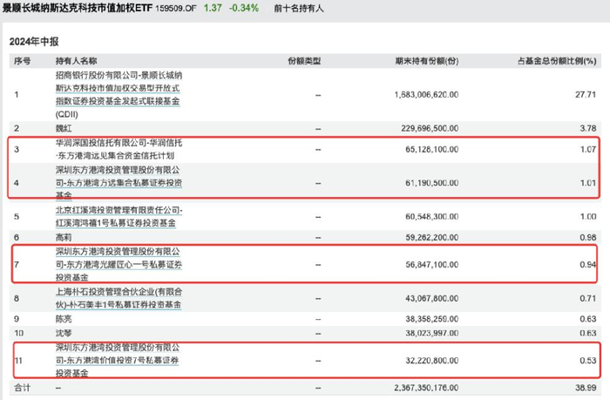Image resolution: width=610 pixels, height=400 pixels.
Task: Click percentage 27.71
Action: click(x=586, y=94)
